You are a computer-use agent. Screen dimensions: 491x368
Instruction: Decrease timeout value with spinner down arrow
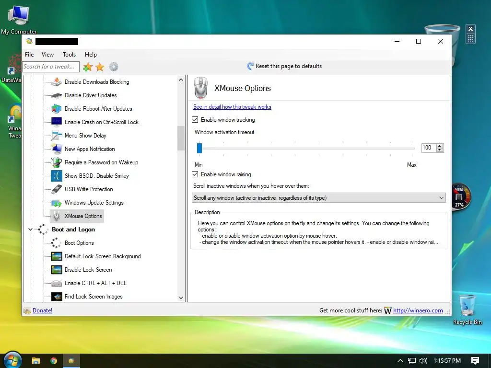click(440, 150)
